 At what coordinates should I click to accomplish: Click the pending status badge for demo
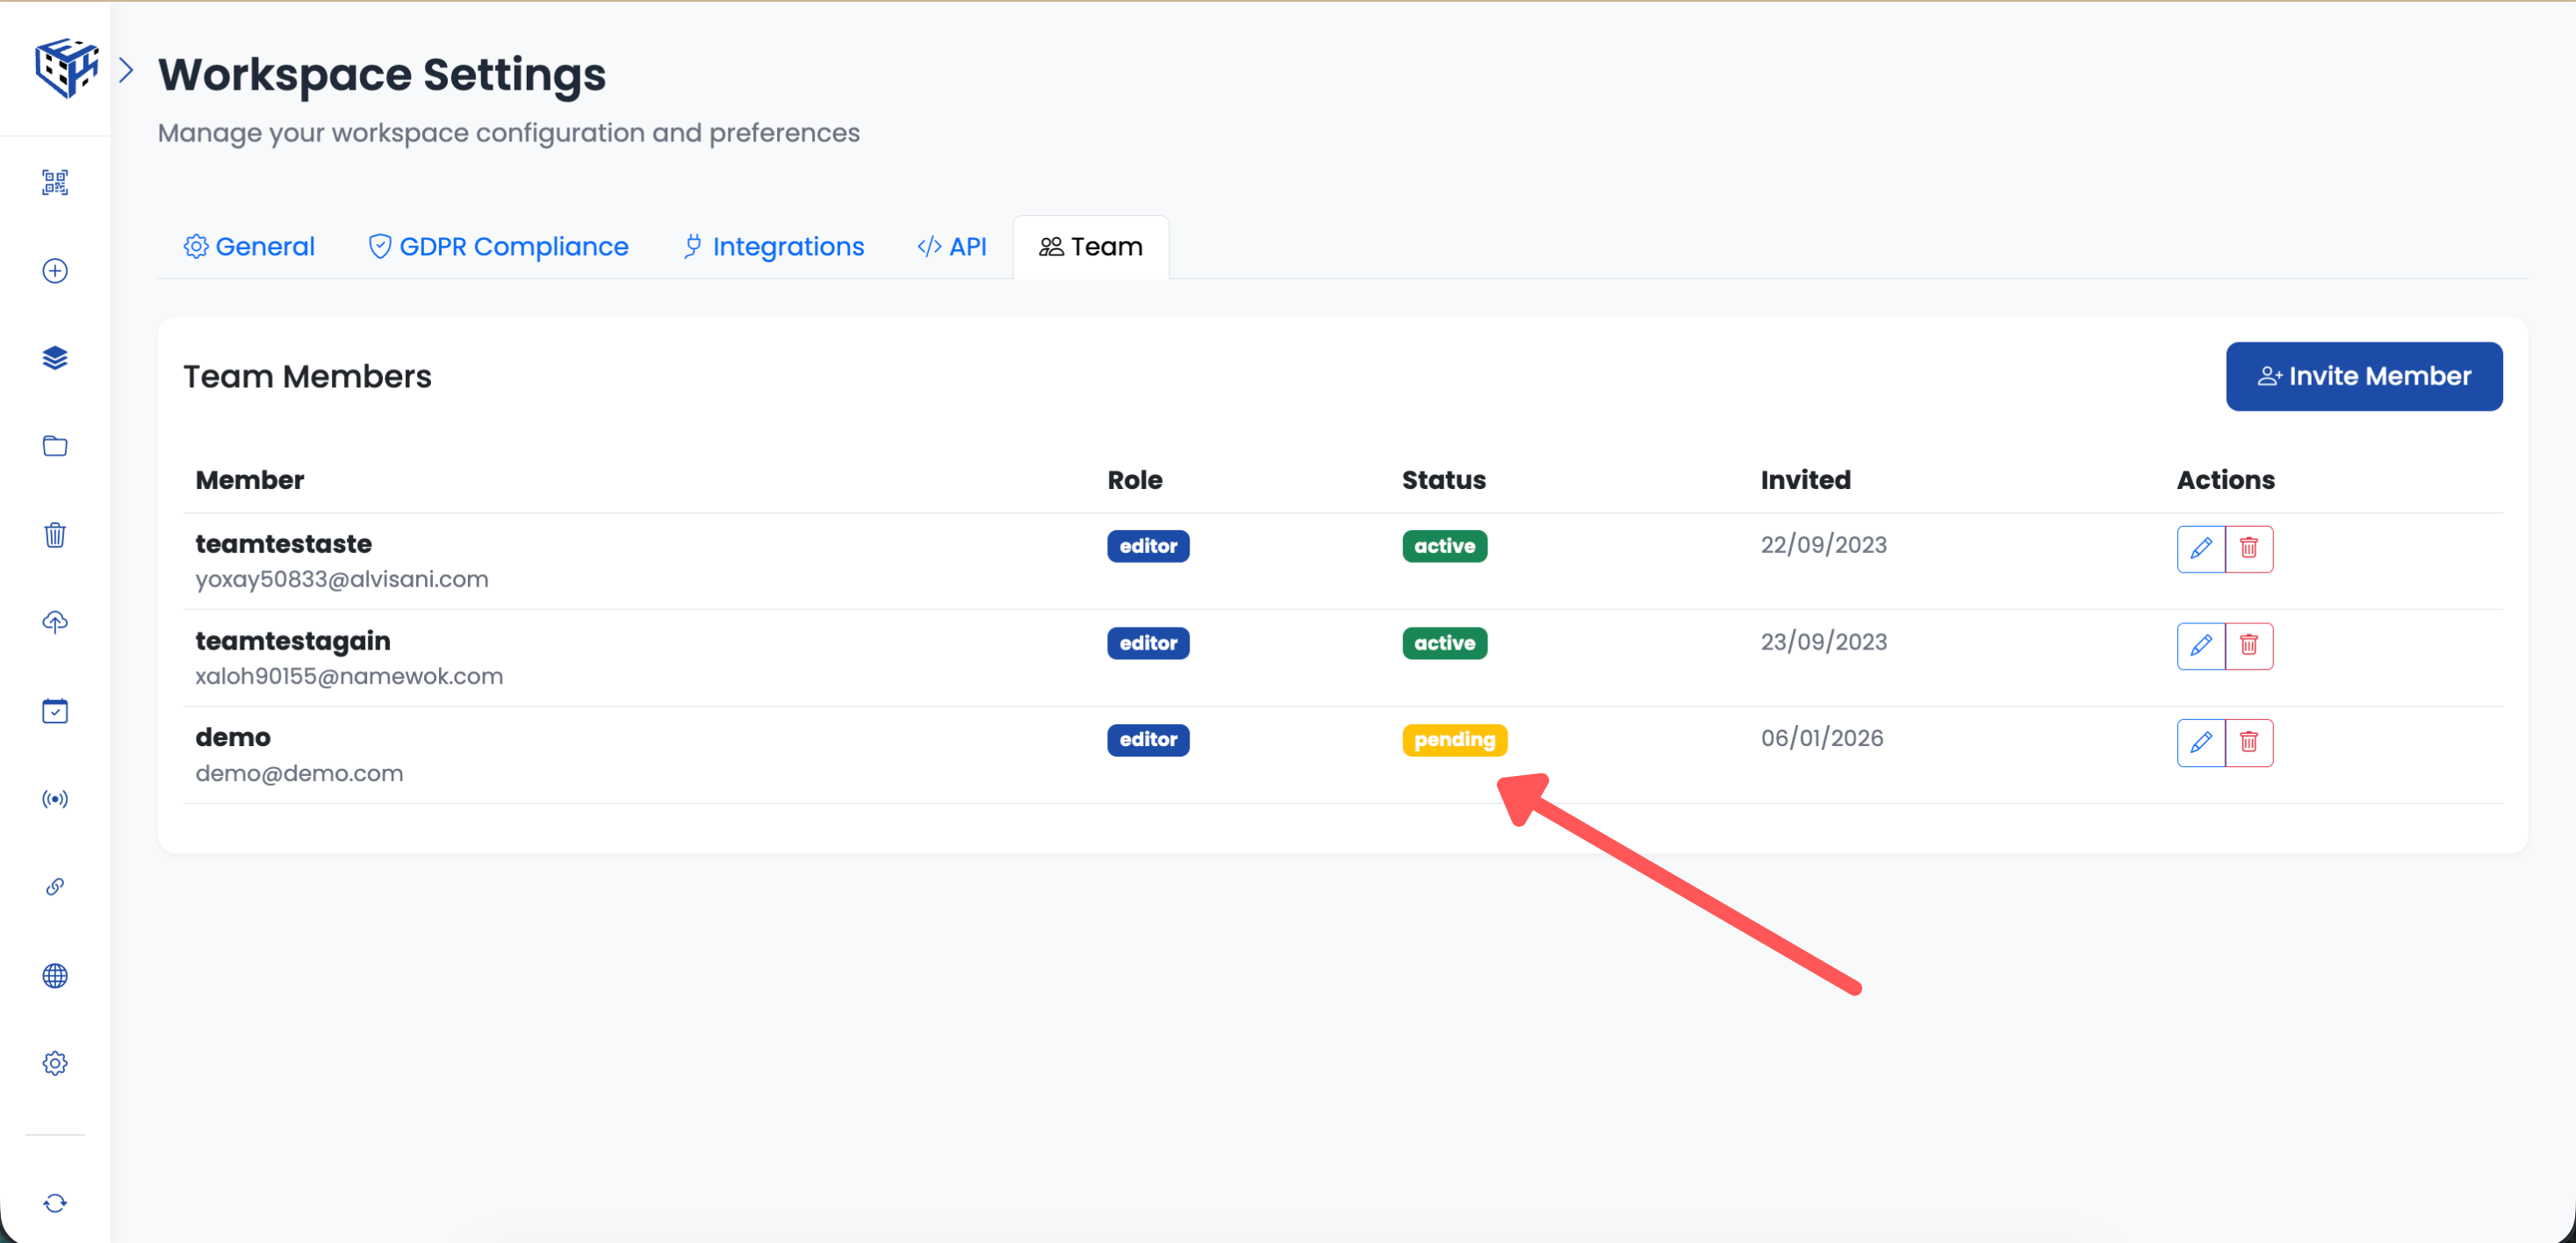[1454, 740]
